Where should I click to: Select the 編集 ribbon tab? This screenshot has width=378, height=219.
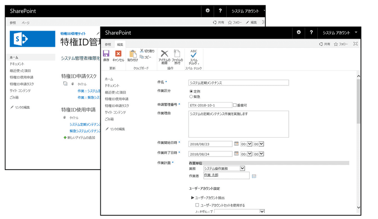pos(120,44)
